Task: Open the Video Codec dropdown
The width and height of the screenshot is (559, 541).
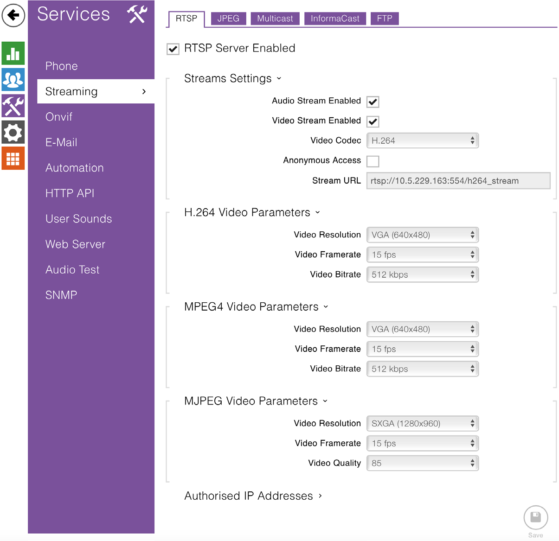Action: tap(422, 140)
